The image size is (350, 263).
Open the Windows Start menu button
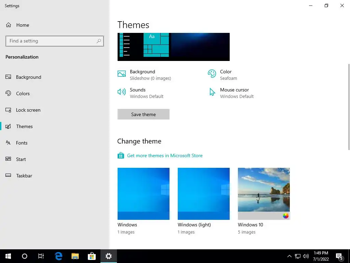click(8, 256)
